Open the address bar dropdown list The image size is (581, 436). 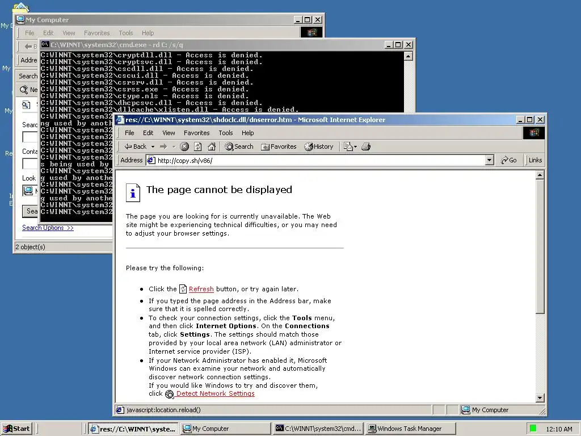[x=490, y=160]
